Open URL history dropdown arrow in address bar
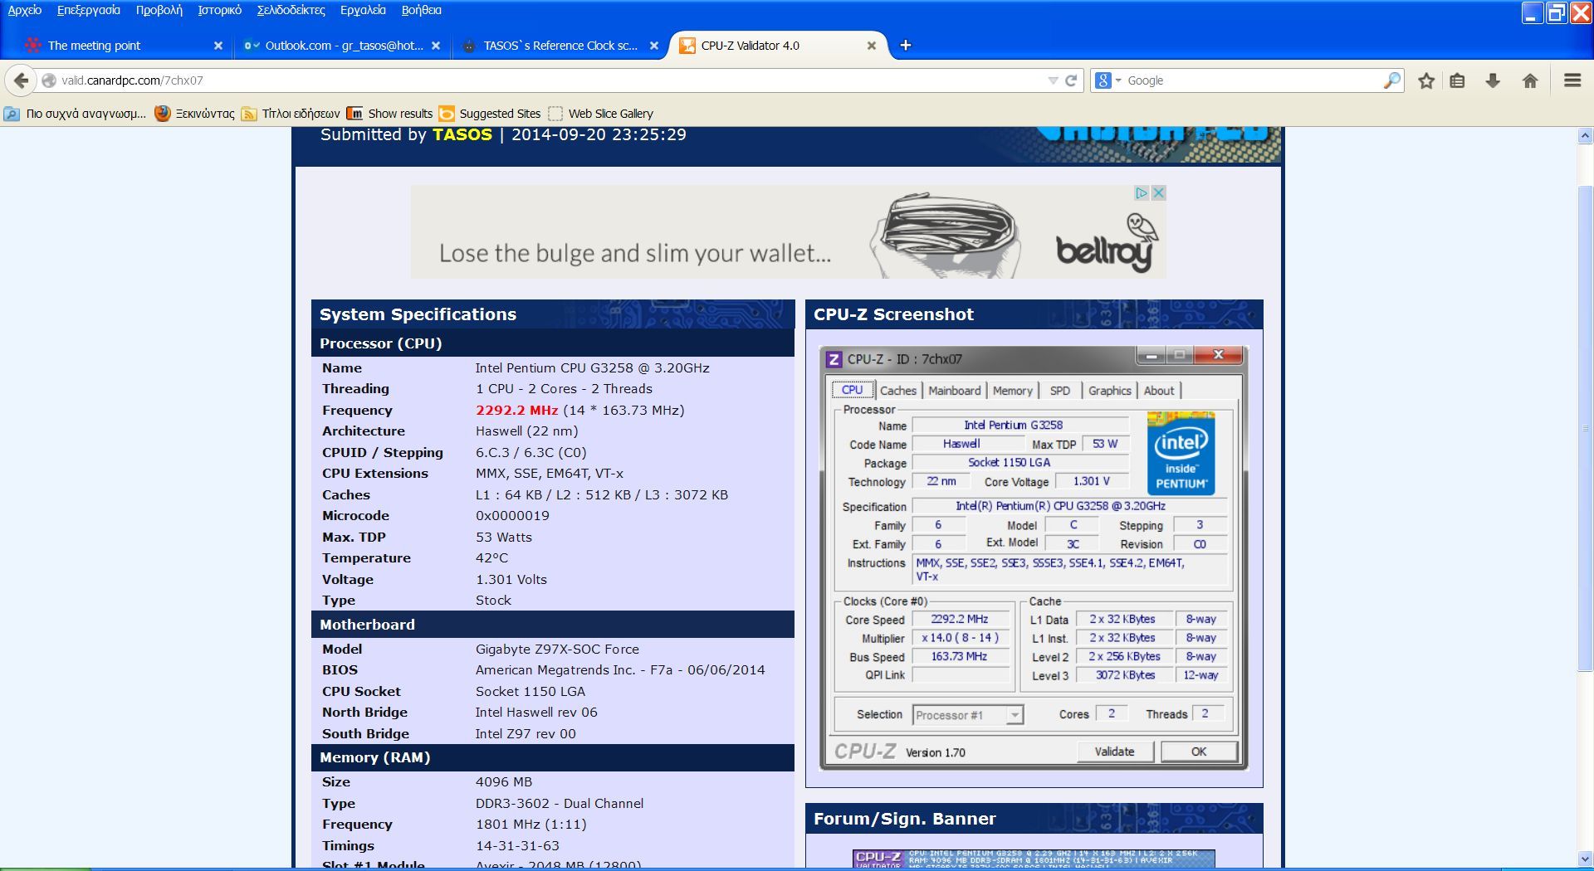Image resolution: width=1594 pixels, height=871 pixels. (x=1053, y=80)
